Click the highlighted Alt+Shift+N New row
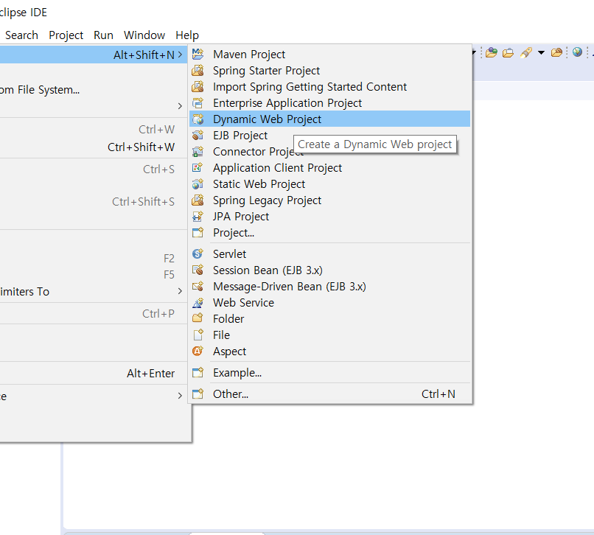 [x=93, y=55]
